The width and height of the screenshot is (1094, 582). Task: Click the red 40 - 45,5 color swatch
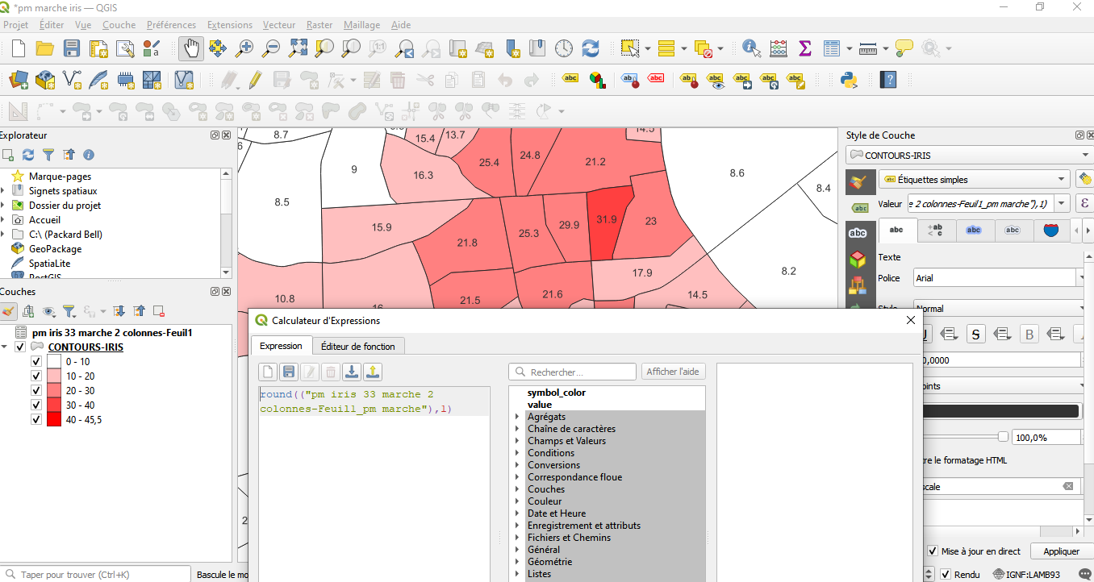click(53, 420)
